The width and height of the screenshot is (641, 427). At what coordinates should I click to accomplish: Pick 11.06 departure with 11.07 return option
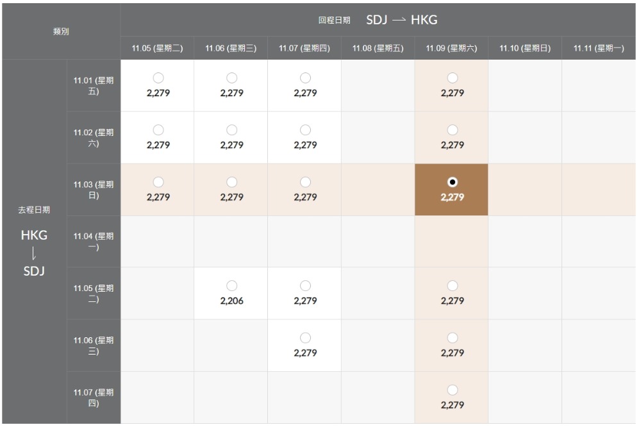[305, 338]
